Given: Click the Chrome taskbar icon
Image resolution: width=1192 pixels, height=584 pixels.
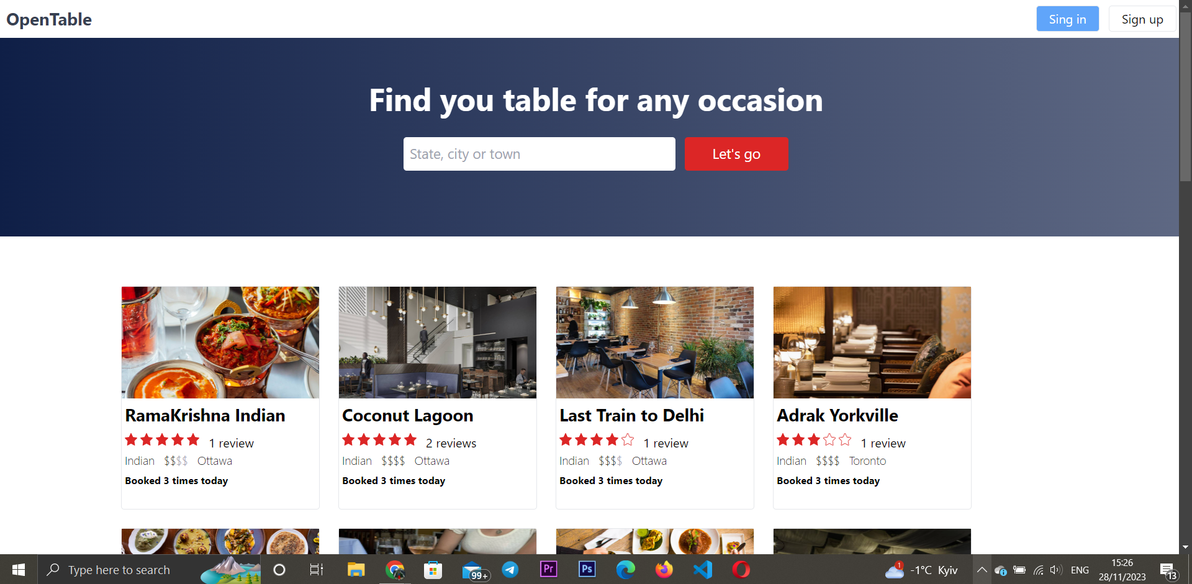Looking at the screenshot, I should [x=395, y=569].
